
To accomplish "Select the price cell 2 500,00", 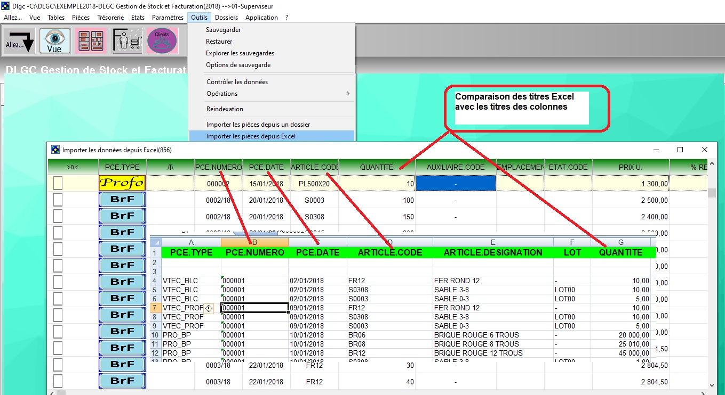I will tap(631, 201).
